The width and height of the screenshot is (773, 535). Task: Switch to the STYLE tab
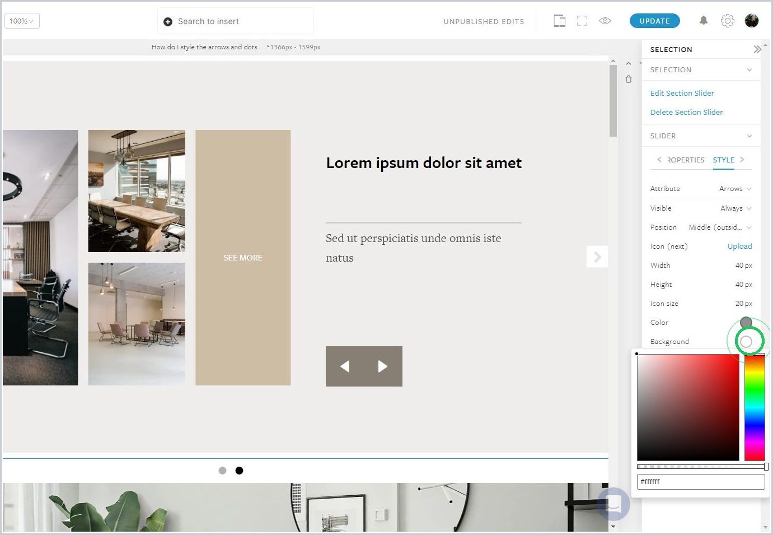tap(723, 160)
